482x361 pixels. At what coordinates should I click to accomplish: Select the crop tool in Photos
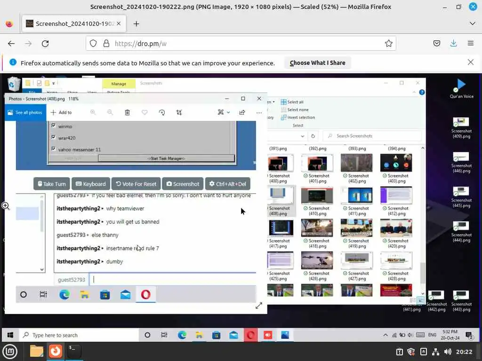(179, 113)
